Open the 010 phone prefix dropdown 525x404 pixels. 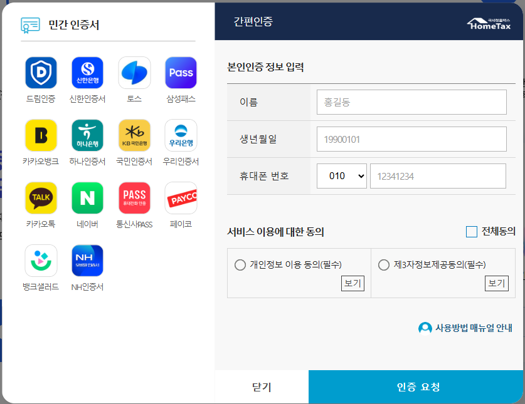coord(341,176)
